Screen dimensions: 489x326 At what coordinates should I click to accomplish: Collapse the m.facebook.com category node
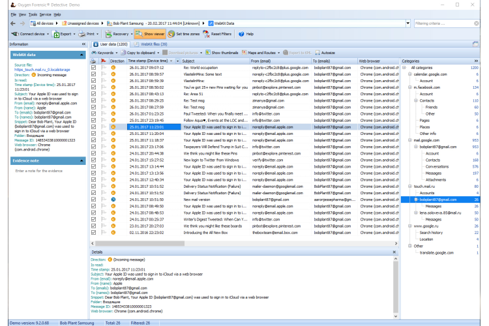click(x=409, y=87)
